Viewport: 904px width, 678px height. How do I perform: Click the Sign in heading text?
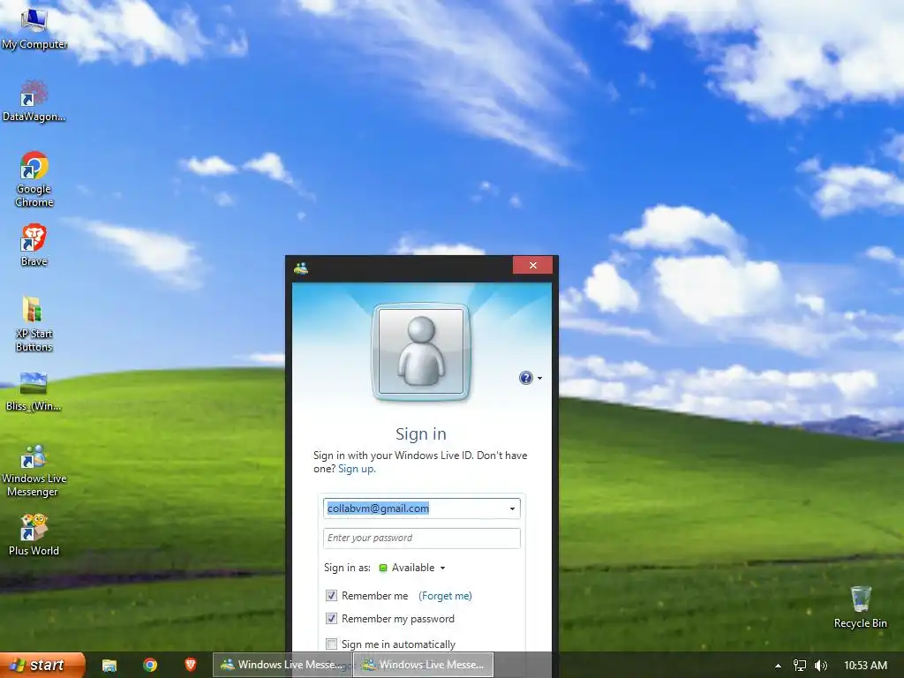[x=421, y=433]
